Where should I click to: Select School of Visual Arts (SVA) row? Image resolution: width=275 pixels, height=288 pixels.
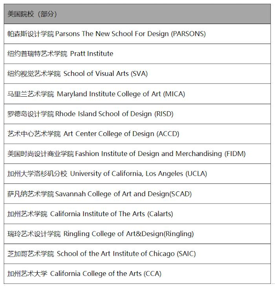point(137,73)
